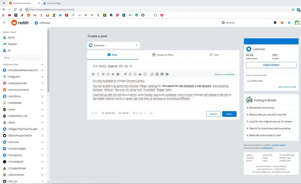Click the sidebar Filter input field
This screenshot has height=184, width=301.
point(23,58)
